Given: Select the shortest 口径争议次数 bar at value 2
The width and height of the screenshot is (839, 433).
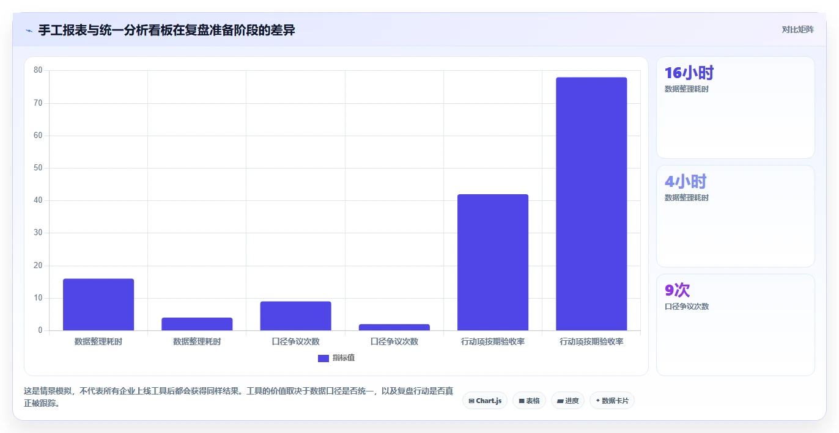Looking at the screenshot, I should (x=394, y=327).
